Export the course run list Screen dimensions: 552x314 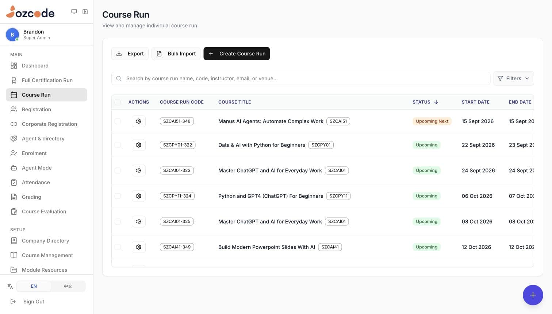[130, 54]
